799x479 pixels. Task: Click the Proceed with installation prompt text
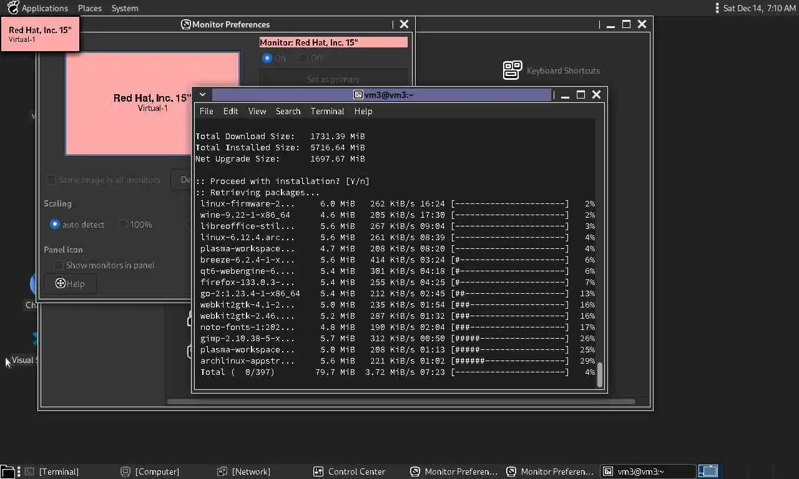click(x=282, y=181)
